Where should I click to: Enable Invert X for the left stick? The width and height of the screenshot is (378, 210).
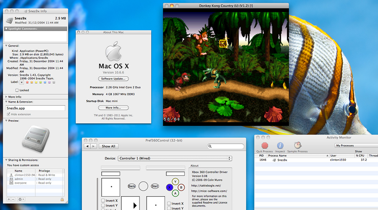tap(103, 201)
